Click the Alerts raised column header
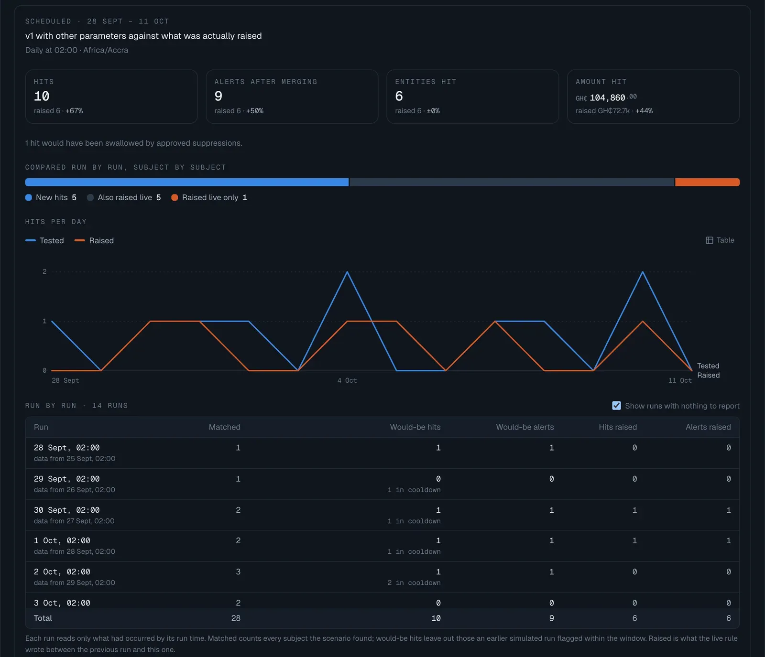Image resolution: width=765 pixels, height=657 pixels. pyautogui.click(x=708, y=427)
